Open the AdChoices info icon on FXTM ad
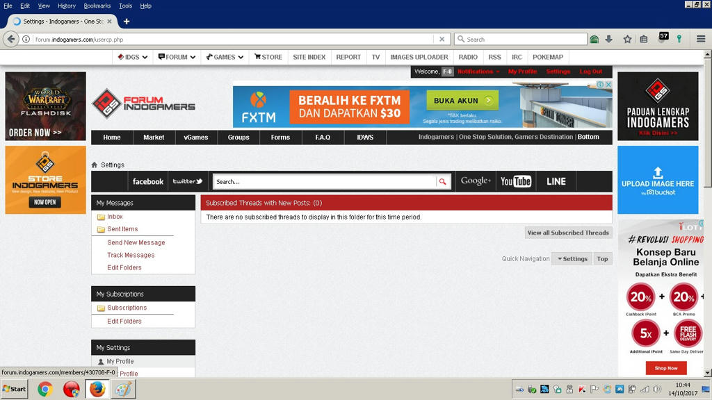The width and height of the screenshot is (712, 400). click(600, 84)
